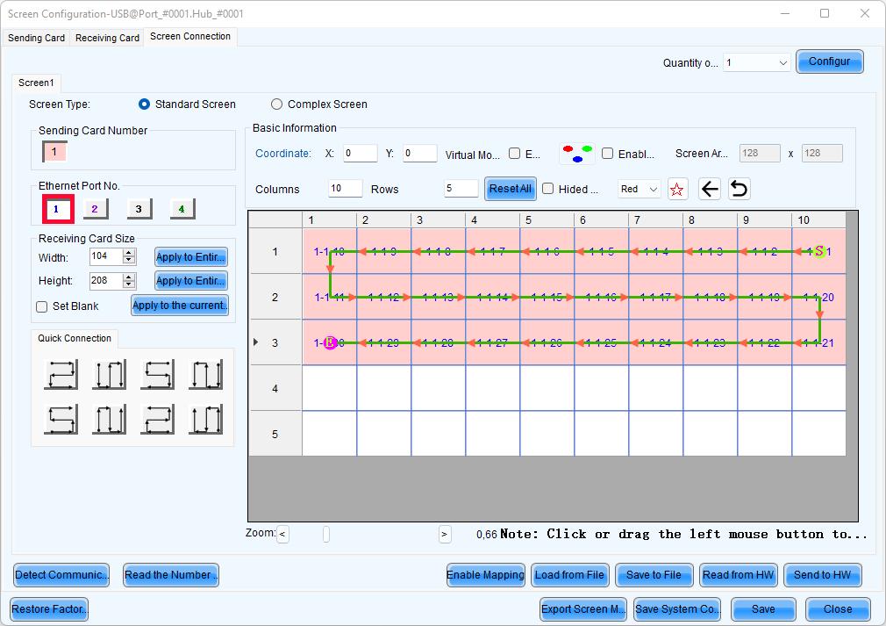Decrease receiving card Height with down arrow
This screenshot has height=626, width=886.
pos(129,284)
